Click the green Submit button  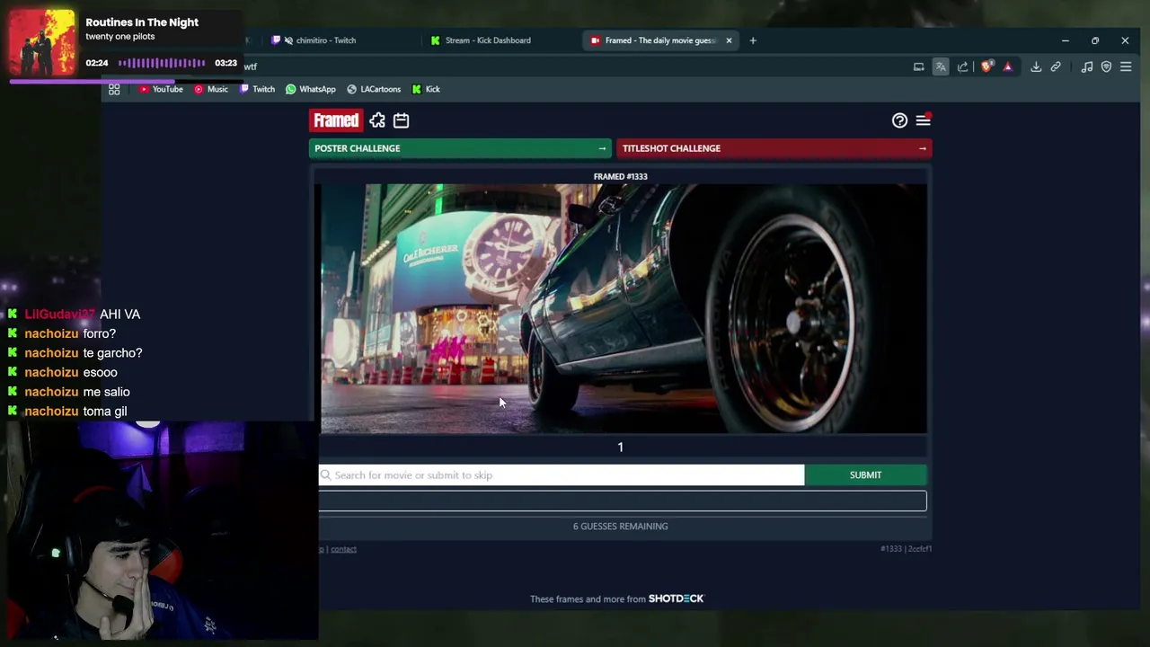pos(865,474)
